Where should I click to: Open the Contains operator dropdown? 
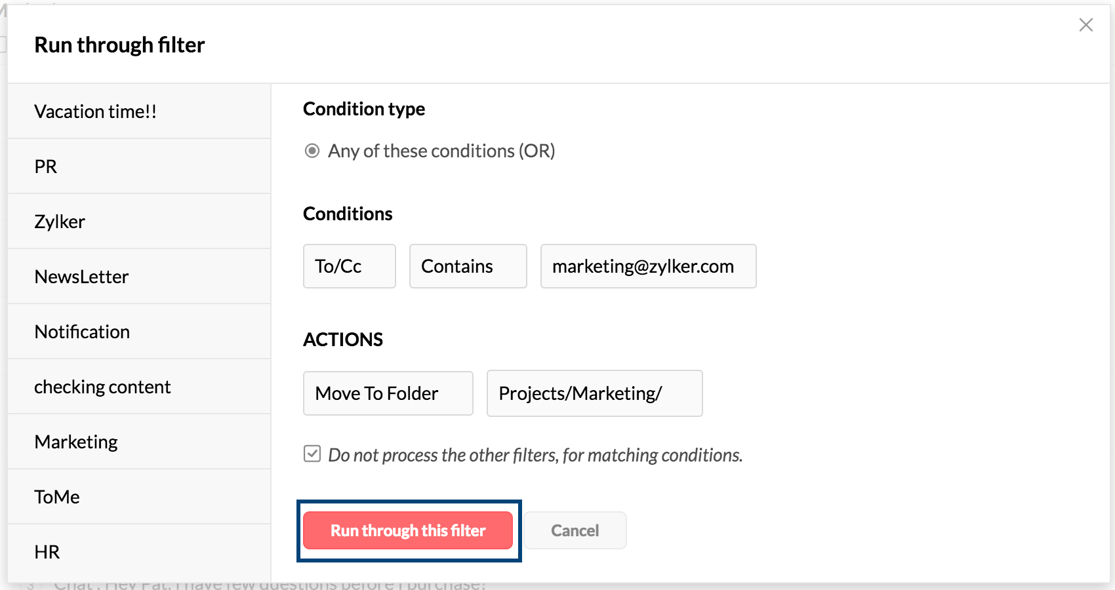[468, 266]
